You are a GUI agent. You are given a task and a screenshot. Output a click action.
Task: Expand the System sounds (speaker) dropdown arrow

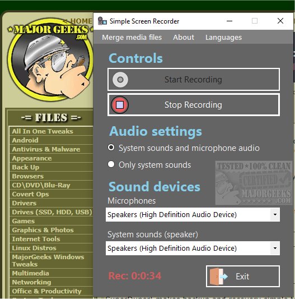click(275, 248)
